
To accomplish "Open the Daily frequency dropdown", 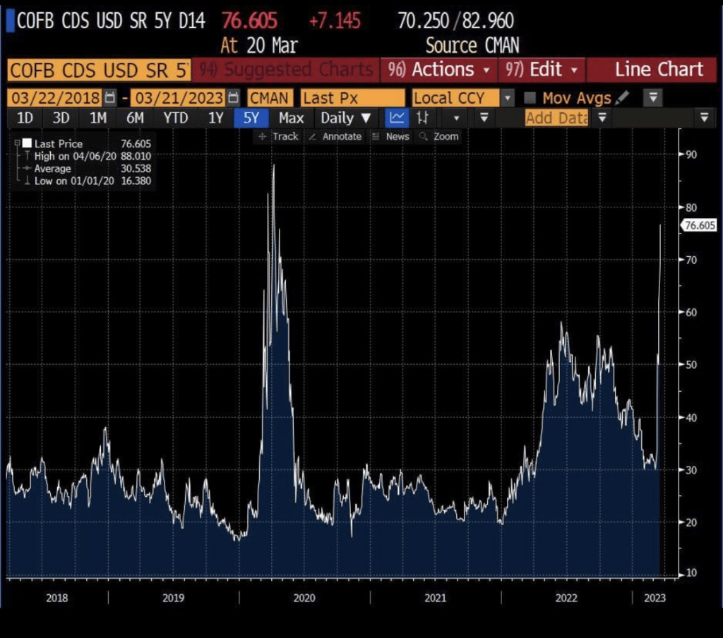I will tap(345, 118).
